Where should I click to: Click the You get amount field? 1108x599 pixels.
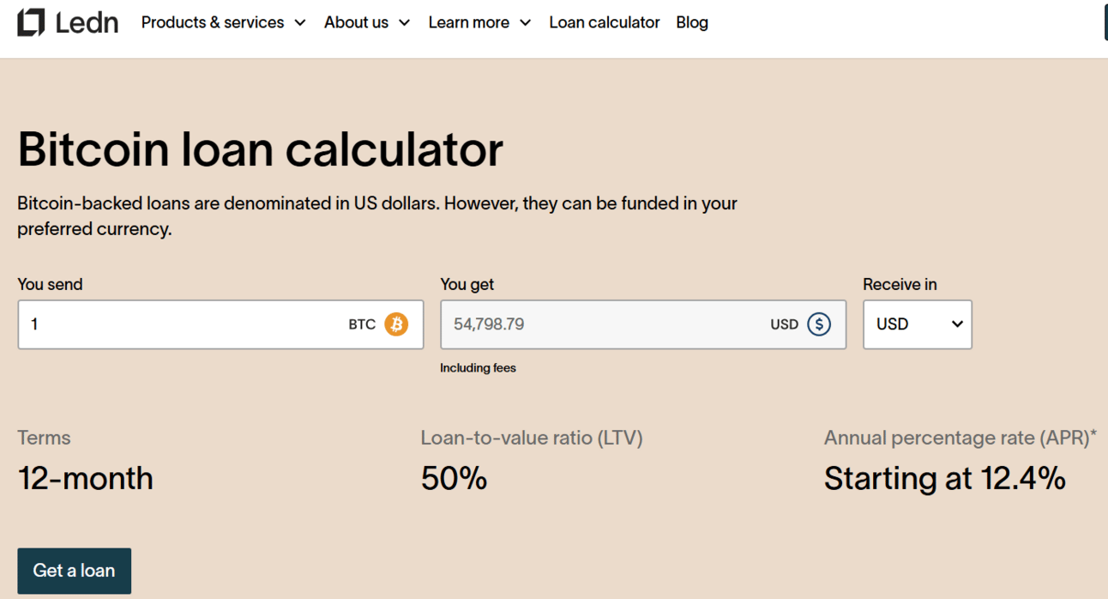(643, 324)
